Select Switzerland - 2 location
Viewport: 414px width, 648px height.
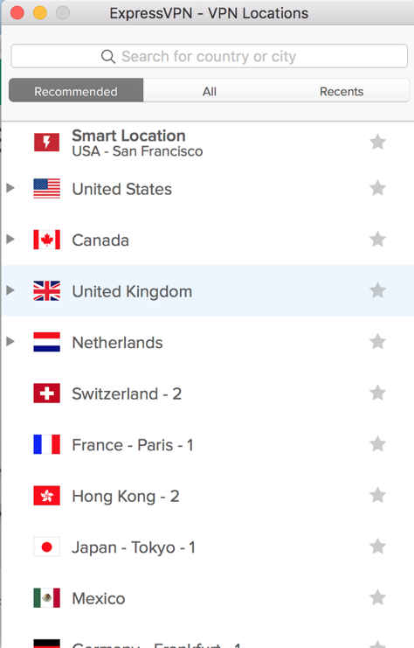(x=208, y=394)
